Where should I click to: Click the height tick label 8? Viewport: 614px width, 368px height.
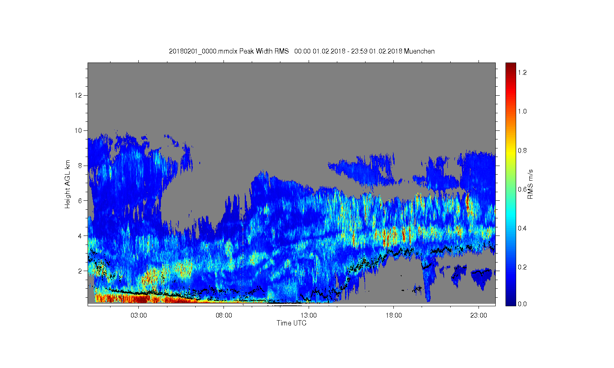(x=80, y=166)
